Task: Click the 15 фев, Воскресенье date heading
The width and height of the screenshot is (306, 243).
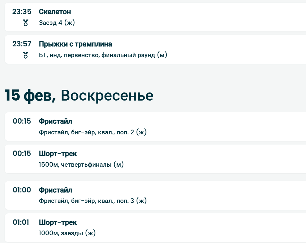Action: click(x=79, y=95)
